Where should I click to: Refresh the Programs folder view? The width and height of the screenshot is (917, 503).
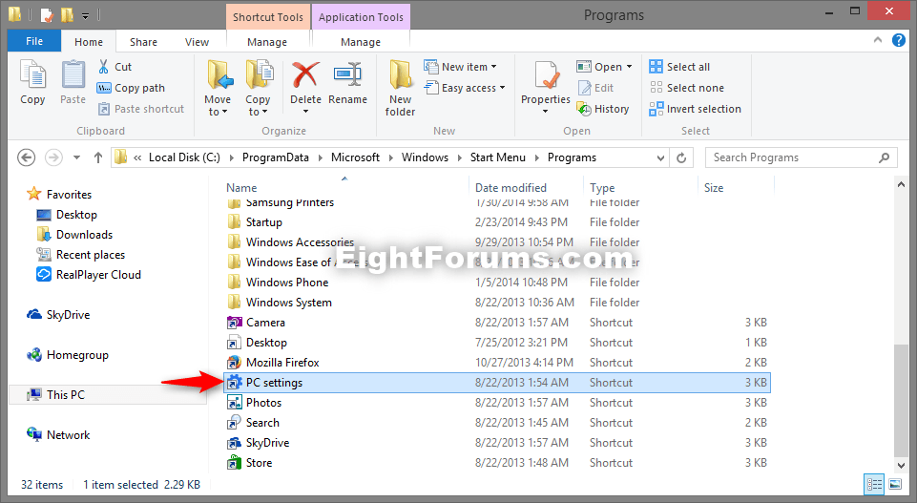click(x=681, y=157)
